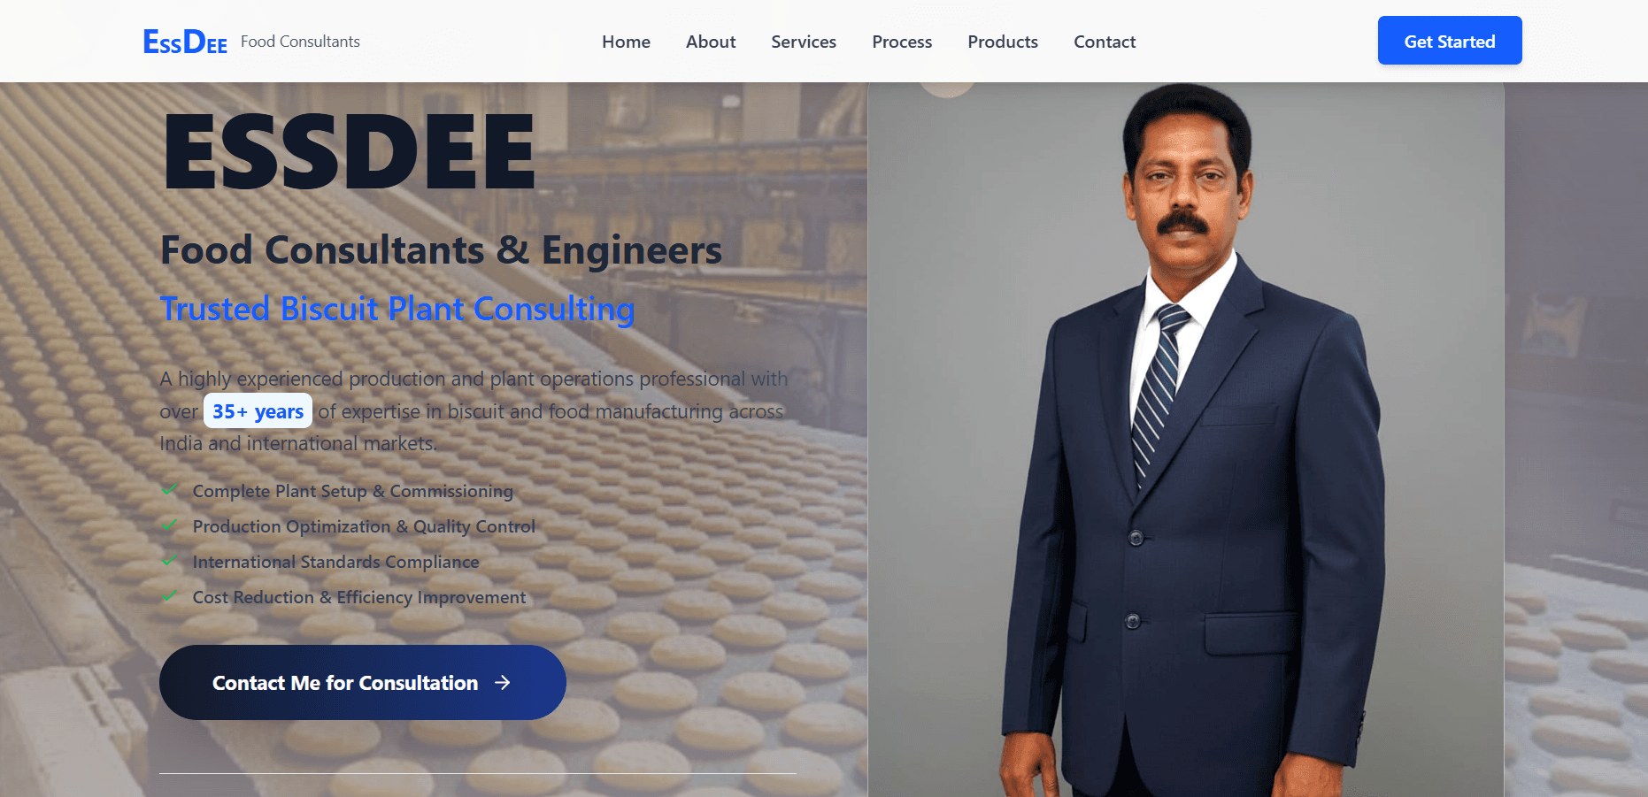Open the Process navigation link

(x=902, y=42)
